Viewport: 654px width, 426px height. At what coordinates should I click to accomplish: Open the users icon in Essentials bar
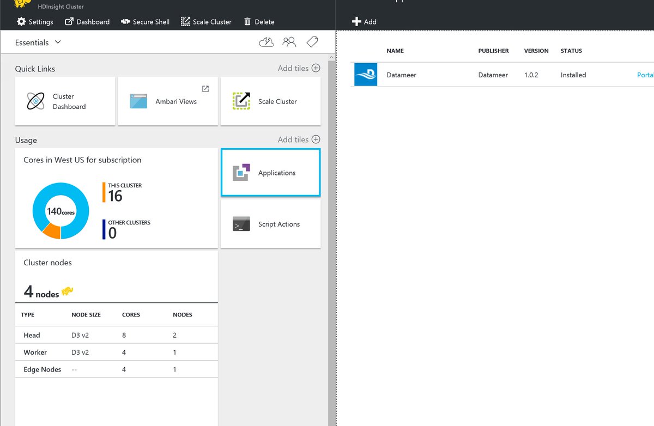point(289,42)
